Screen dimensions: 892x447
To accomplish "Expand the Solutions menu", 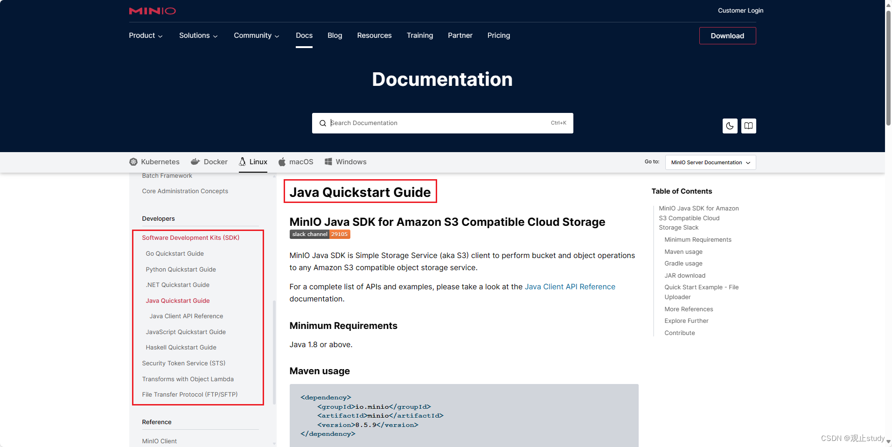I will point(198,35).
